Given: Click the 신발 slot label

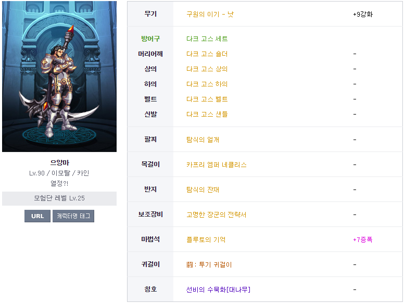Looking at the screenshot, I should click(x=150, y=114).
